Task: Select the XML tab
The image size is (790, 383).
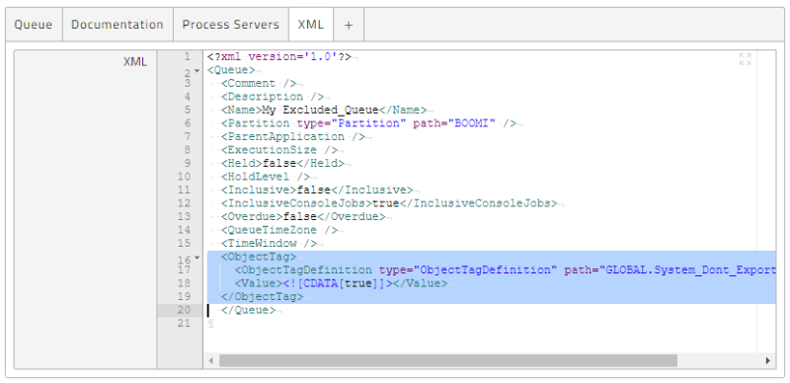Action: (x=310, y=25)
